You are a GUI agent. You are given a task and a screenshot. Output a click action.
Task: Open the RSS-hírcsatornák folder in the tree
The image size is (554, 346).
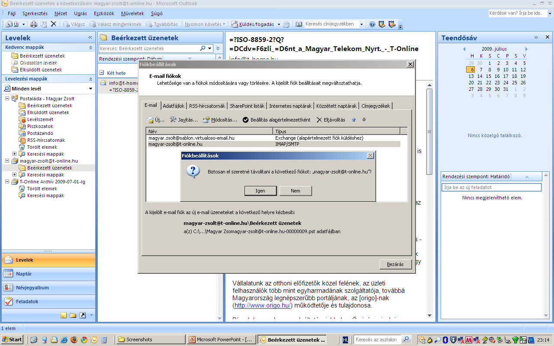pos(46,140)
